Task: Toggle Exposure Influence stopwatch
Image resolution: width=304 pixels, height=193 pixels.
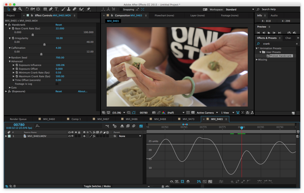Action: tap(17, 65)
